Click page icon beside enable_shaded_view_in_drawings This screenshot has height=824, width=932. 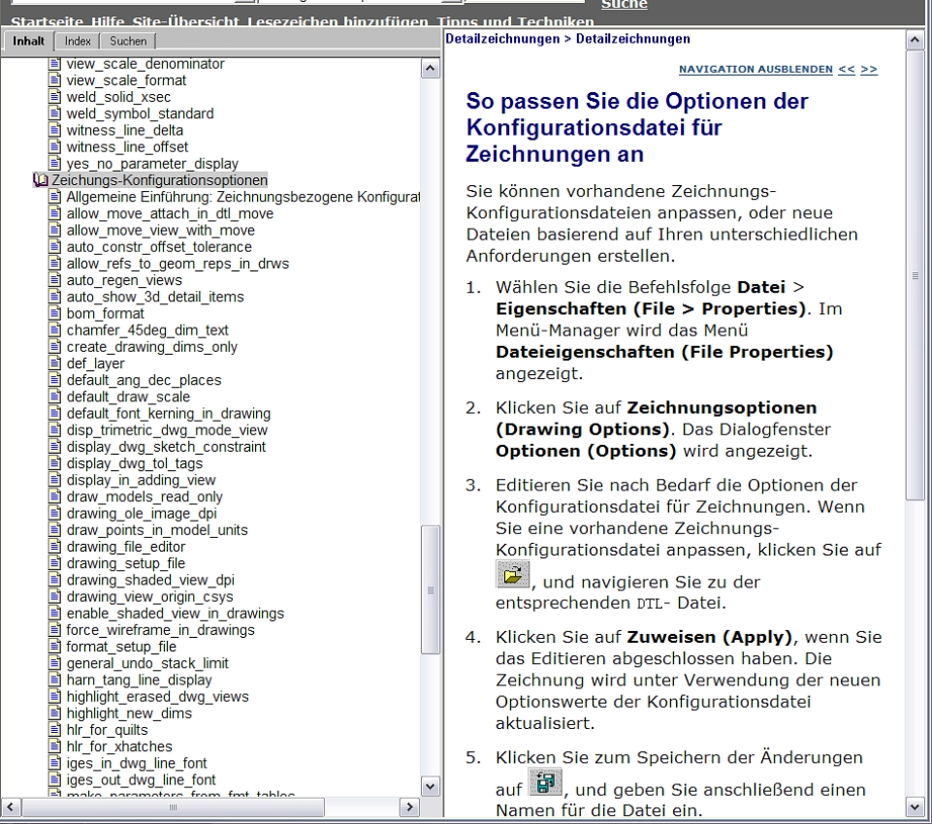coord(54,613)
